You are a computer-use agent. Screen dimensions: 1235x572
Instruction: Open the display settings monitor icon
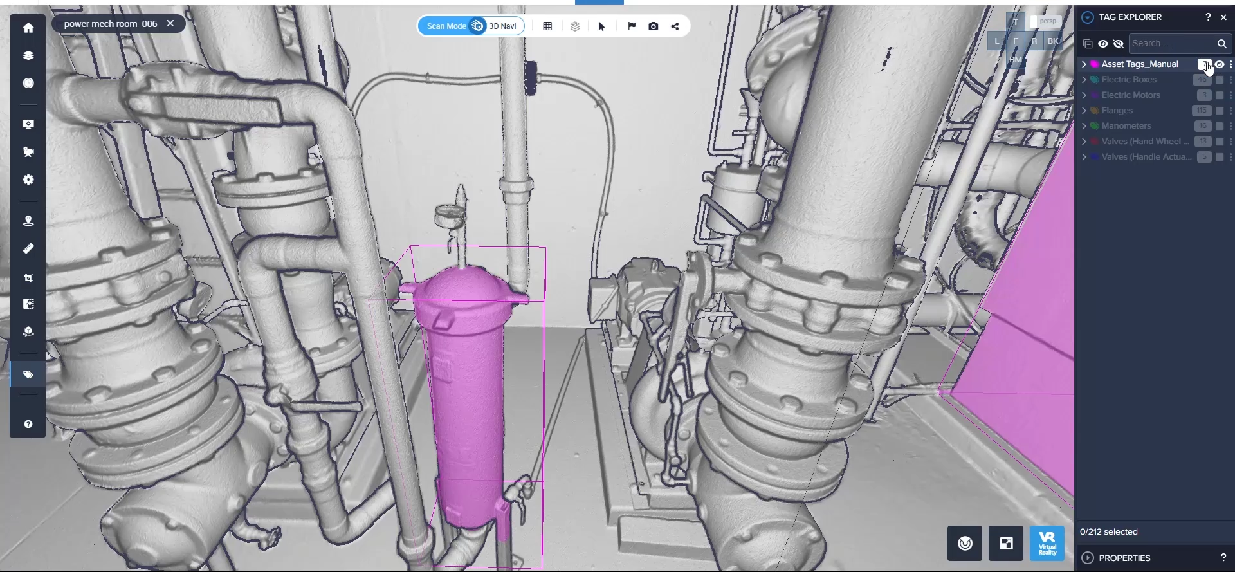click(28, 124)
